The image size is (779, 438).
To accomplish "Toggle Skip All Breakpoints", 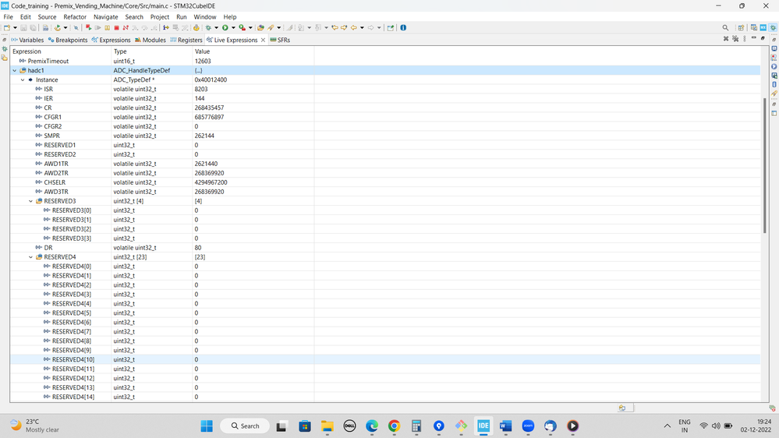I will pos(76,28).
